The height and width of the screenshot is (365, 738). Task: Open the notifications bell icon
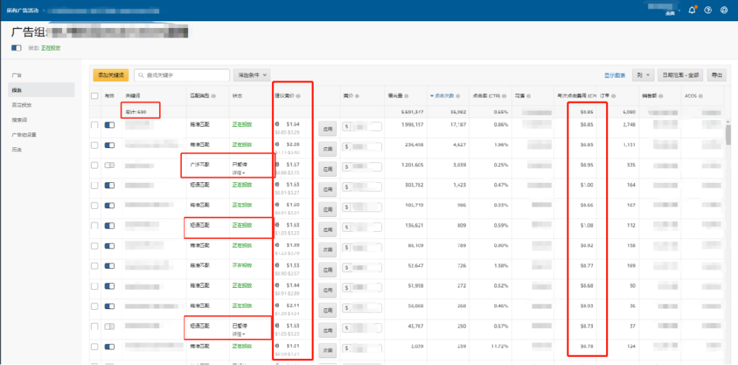click(x=692, y=10)
